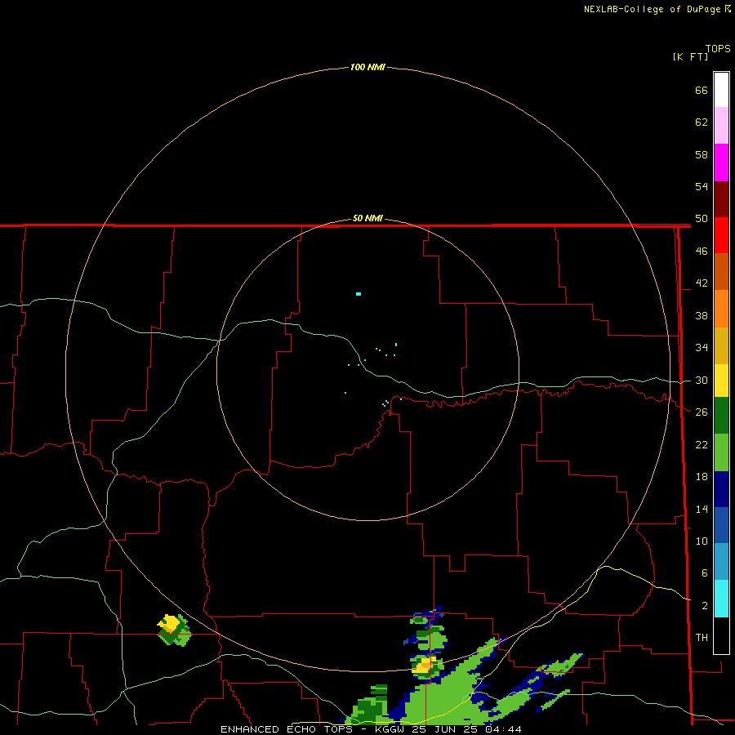
Task: Click the small cyan echo block north of center
Action: (x=359, y=294)
